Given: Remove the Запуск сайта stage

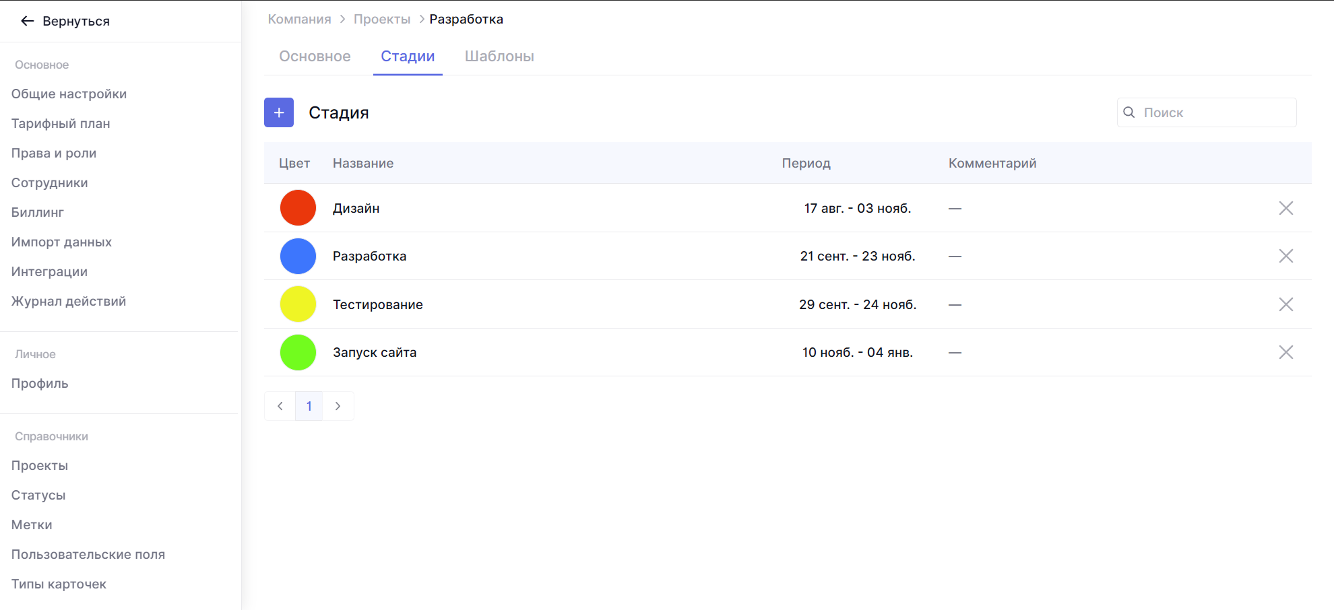Looking at the screenshot, I should click(x=1285, y=352).
